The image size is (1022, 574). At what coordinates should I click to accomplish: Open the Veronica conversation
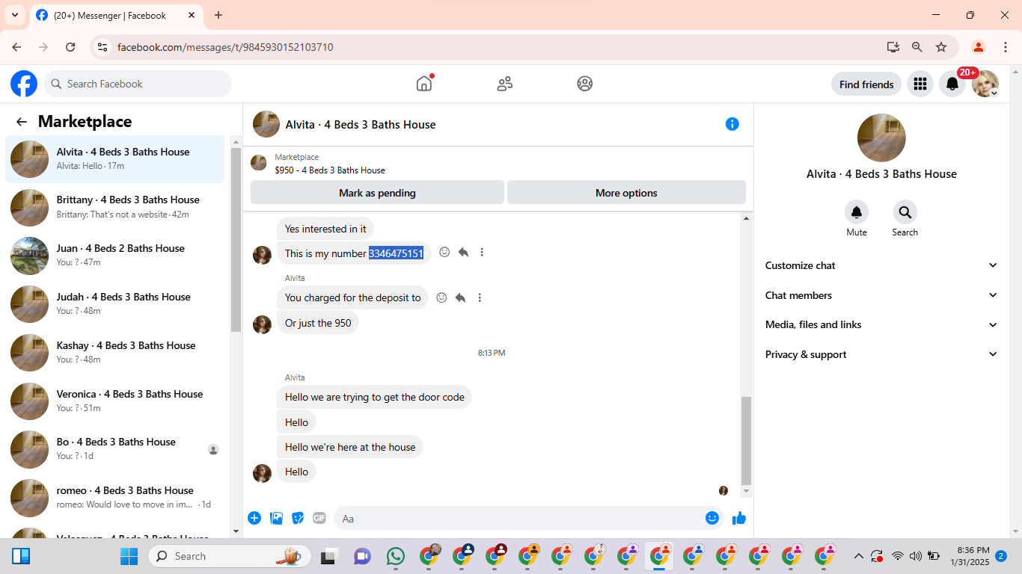tap(115, 401)
